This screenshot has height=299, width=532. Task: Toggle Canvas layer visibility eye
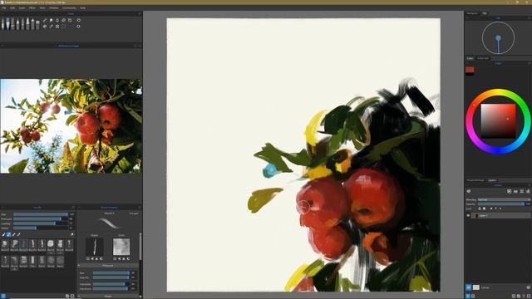point(468,287)
